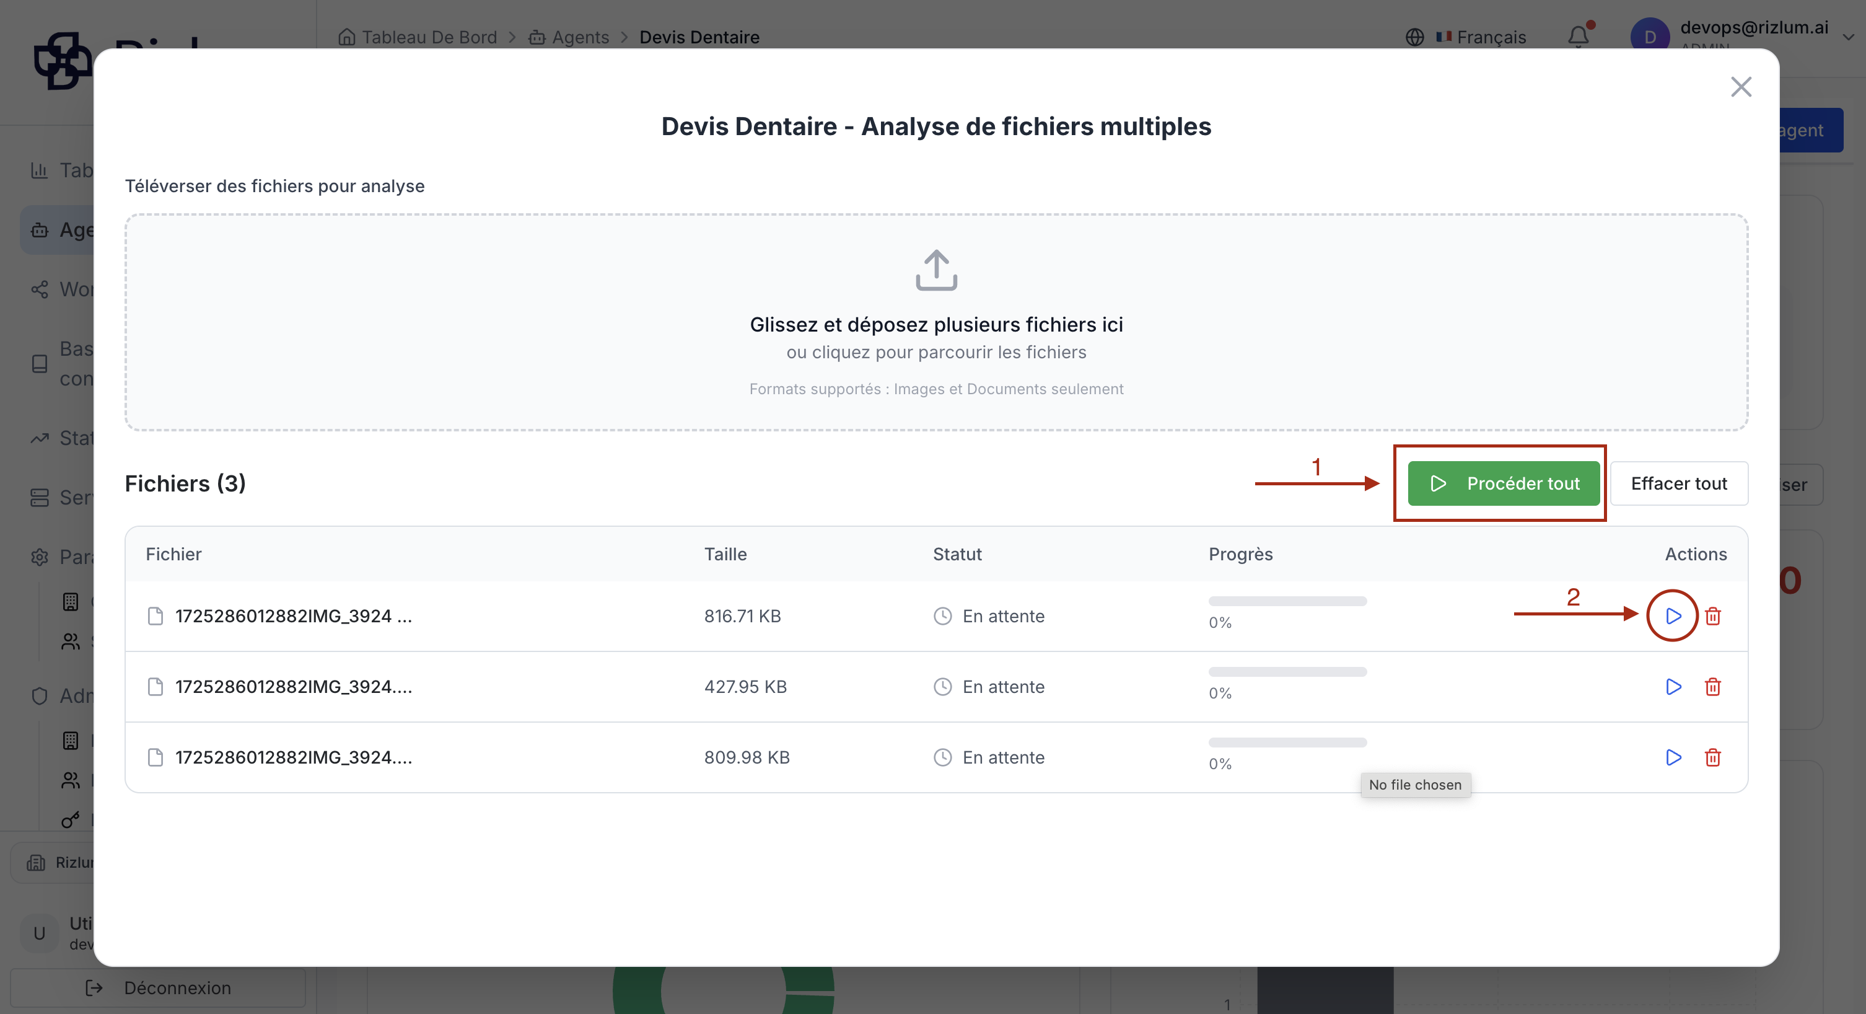Click the server stack icon in sidebar
This screenshot has height=1014, width=1866.
click(x=39, y=497)
